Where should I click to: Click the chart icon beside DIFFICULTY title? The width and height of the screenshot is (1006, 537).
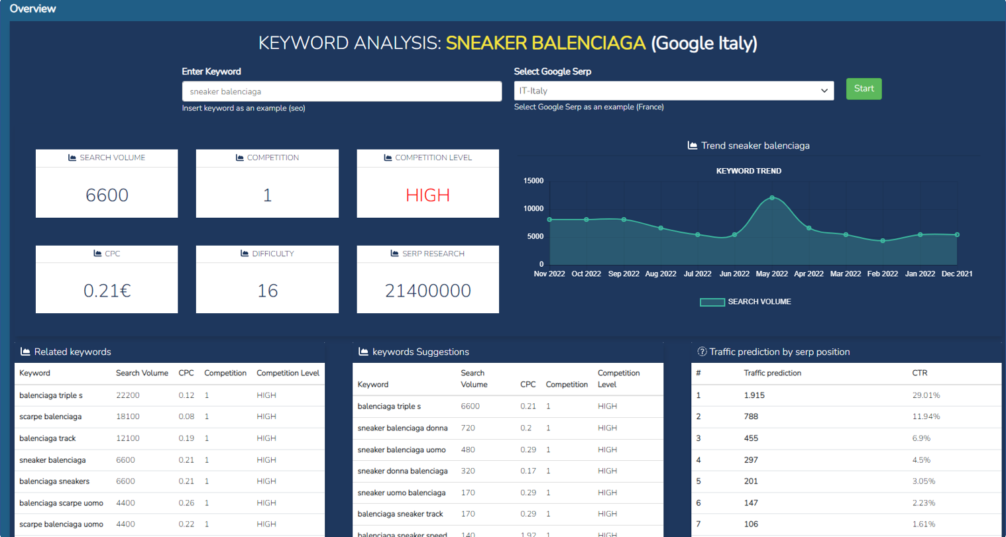[245, 254]
